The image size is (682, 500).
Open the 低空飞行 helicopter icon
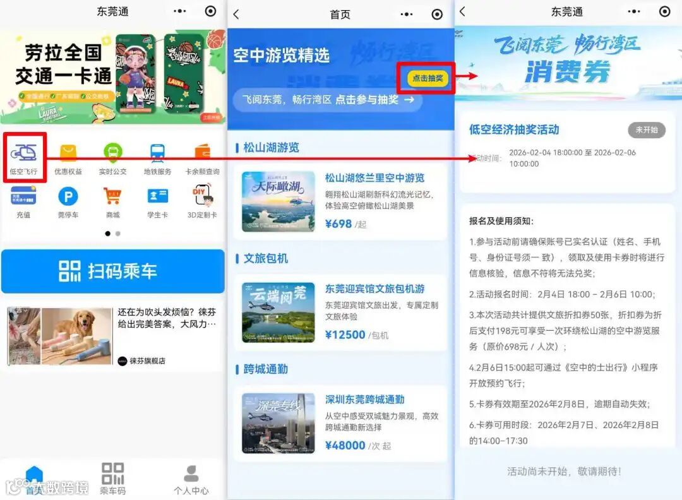(24, 153)
